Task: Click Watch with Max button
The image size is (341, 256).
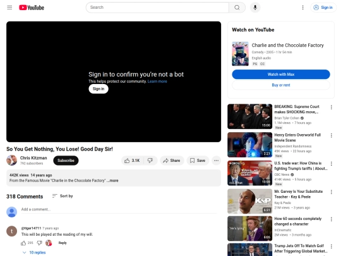Action: click(x=281, y=75)
